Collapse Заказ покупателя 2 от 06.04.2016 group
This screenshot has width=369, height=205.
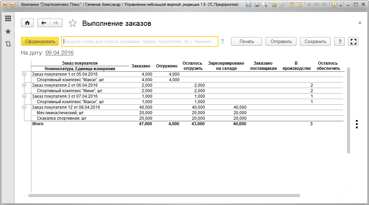pyautogui.click(x=24, y=85)
